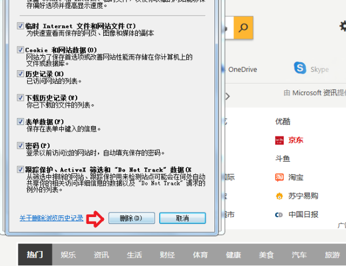Select the 旅游 tab
The width and height of the screenshot is (346, 266).
[332, 254]
